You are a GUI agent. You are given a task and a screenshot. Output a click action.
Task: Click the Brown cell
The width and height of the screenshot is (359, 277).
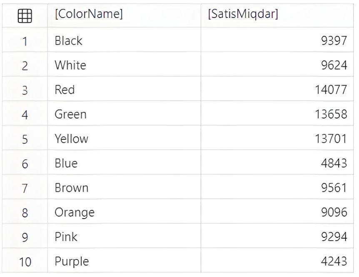point(71,188)
